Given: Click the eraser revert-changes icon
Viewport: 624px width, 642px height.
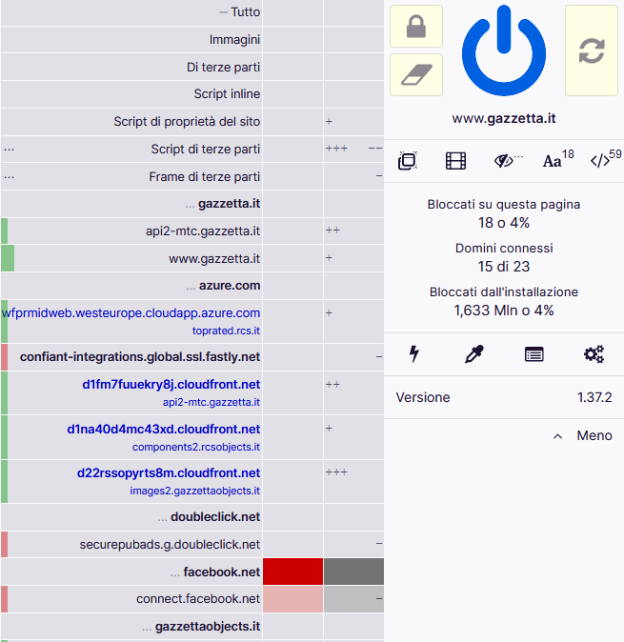Looking at the screenshot, I should point(416,75).
